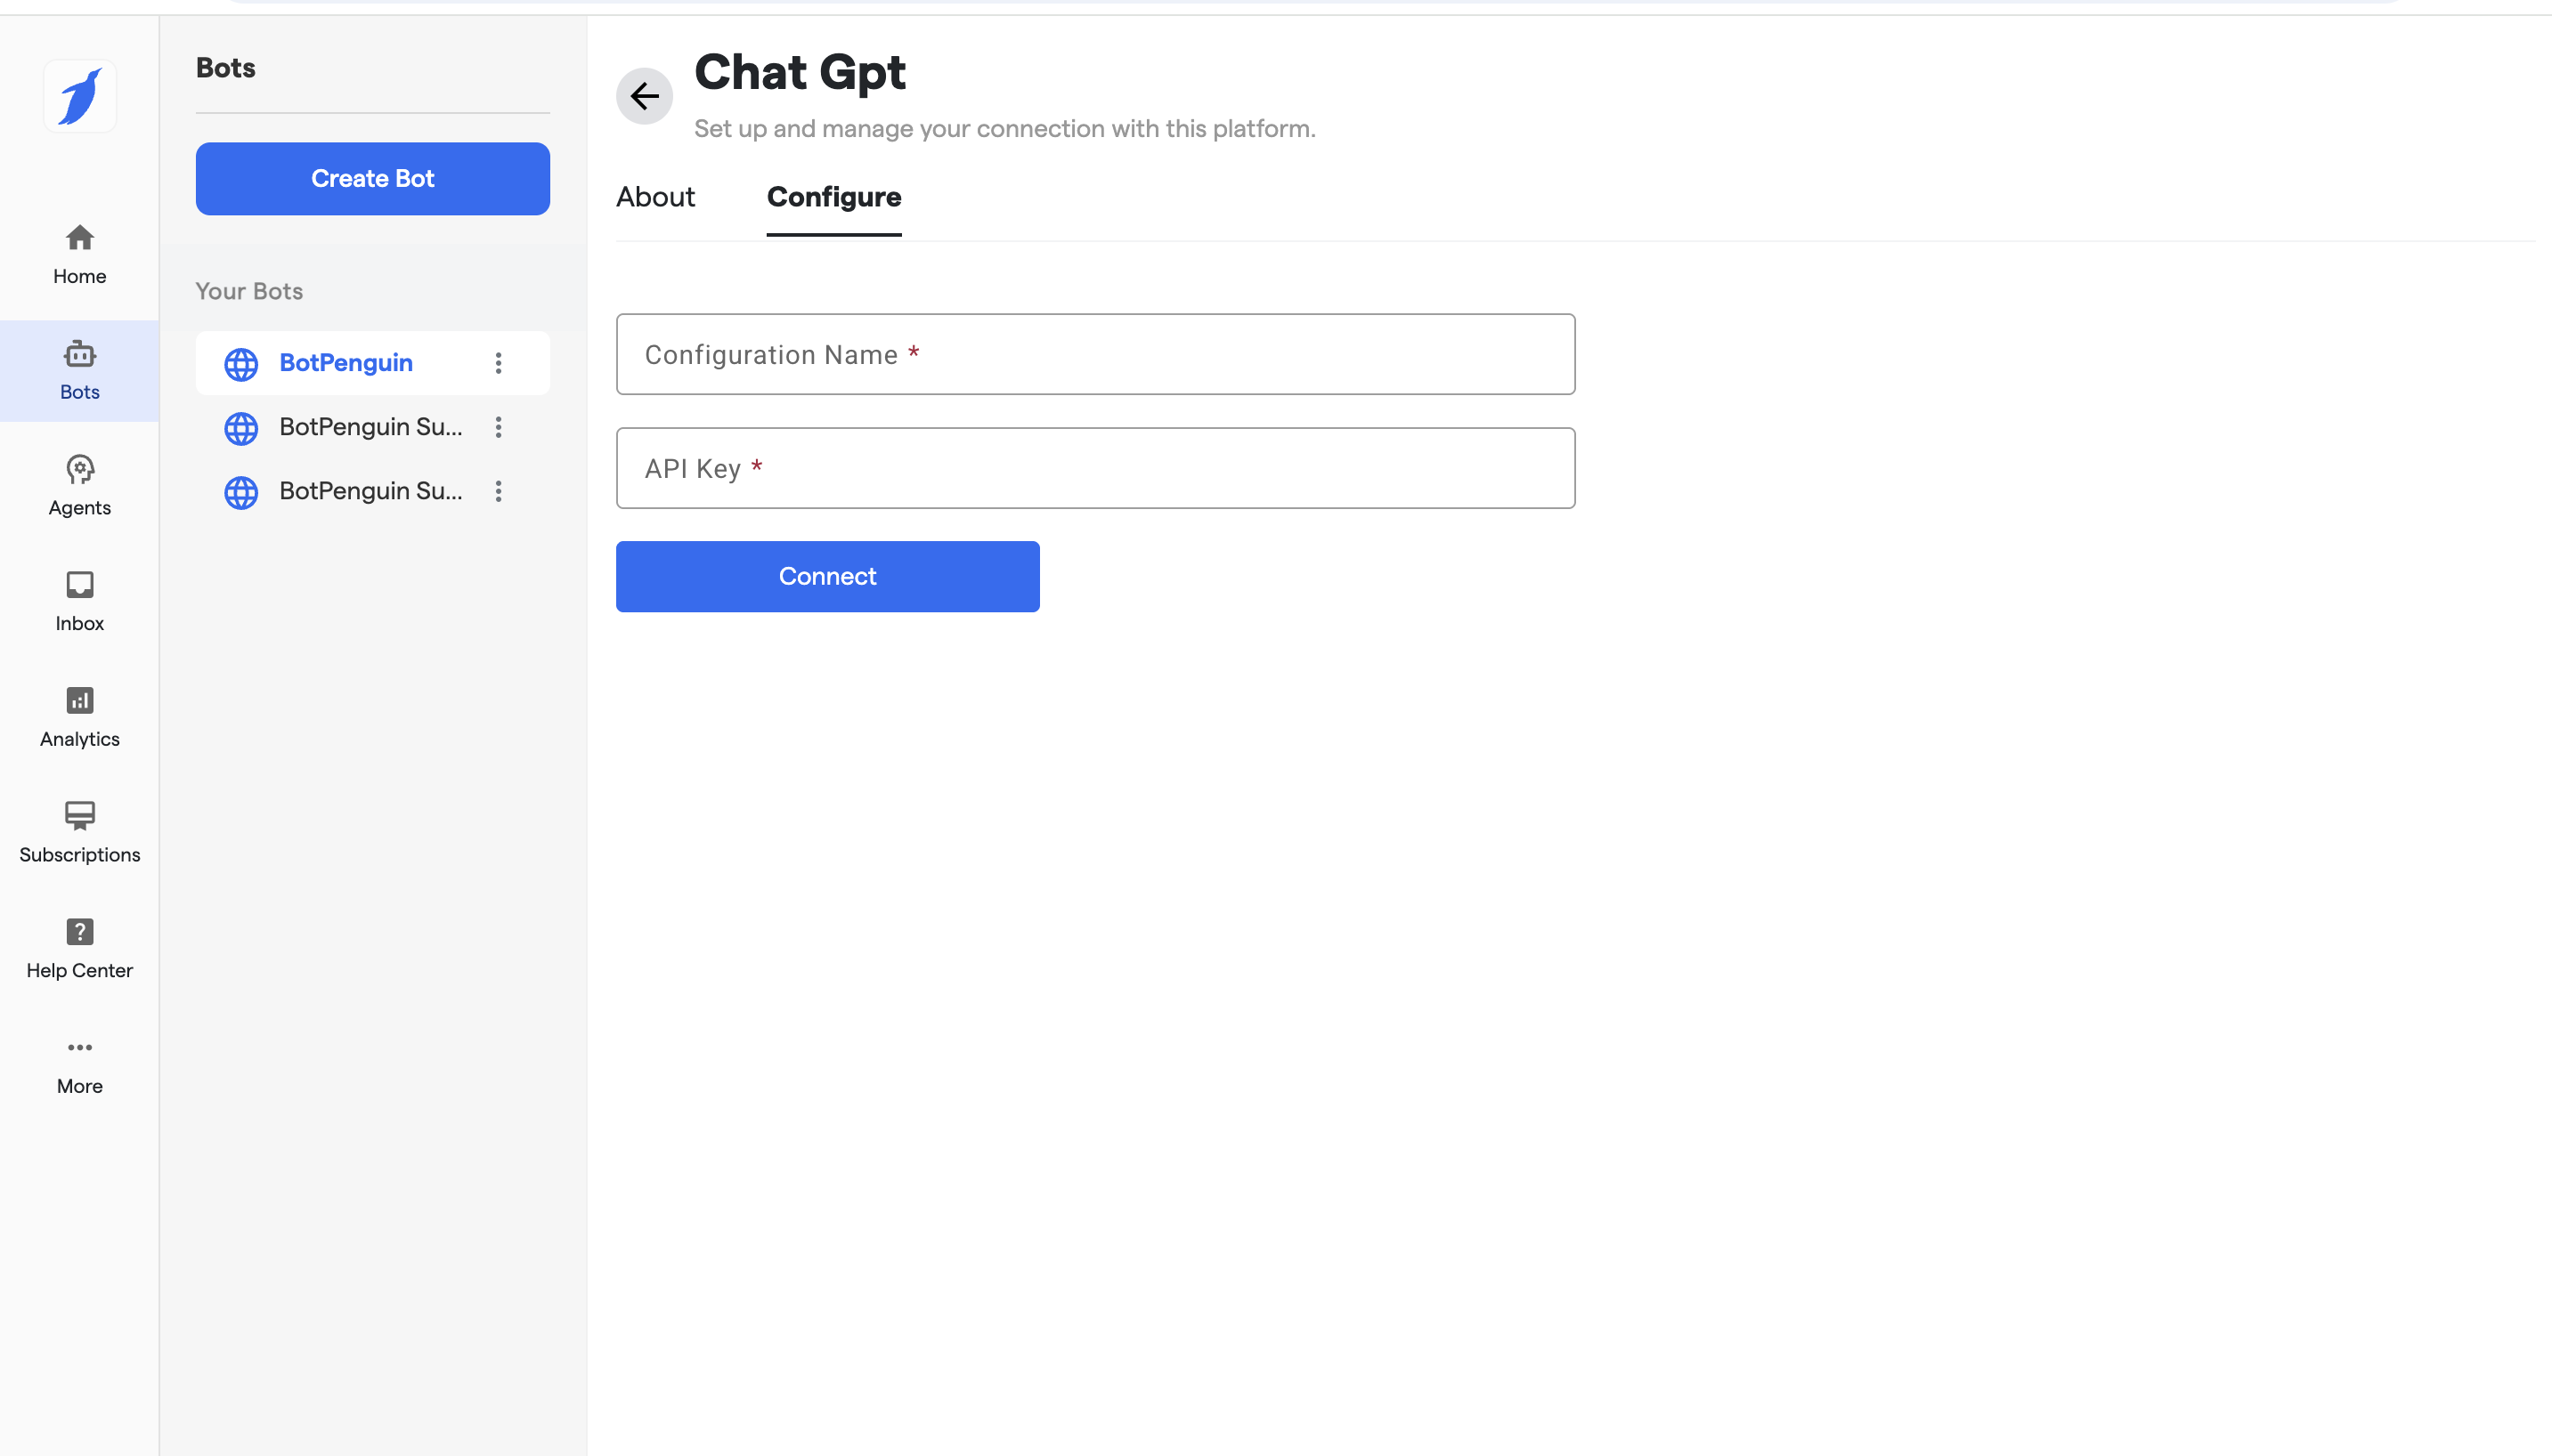The image size is (2552, 1456).
Task: Focus the Configuration Name field
Action: coord(1095,355)
